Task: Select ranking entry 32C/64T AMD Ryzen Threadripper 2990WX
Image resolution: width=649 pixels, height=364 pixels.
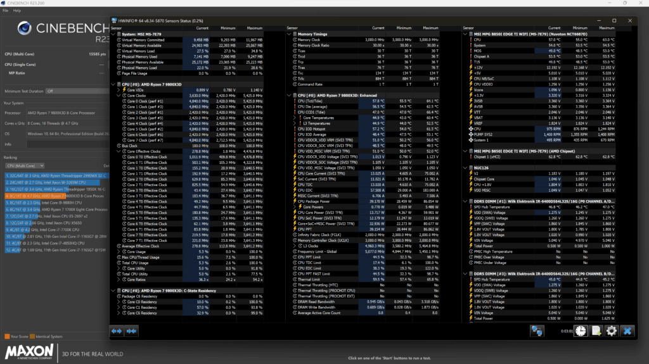Action: (x=56, y=176)
